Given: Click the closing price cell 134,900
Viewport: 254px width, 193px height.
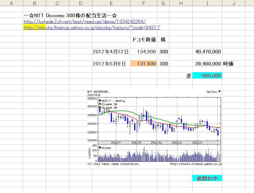Looking at the screenshot, I should [144, 51].
